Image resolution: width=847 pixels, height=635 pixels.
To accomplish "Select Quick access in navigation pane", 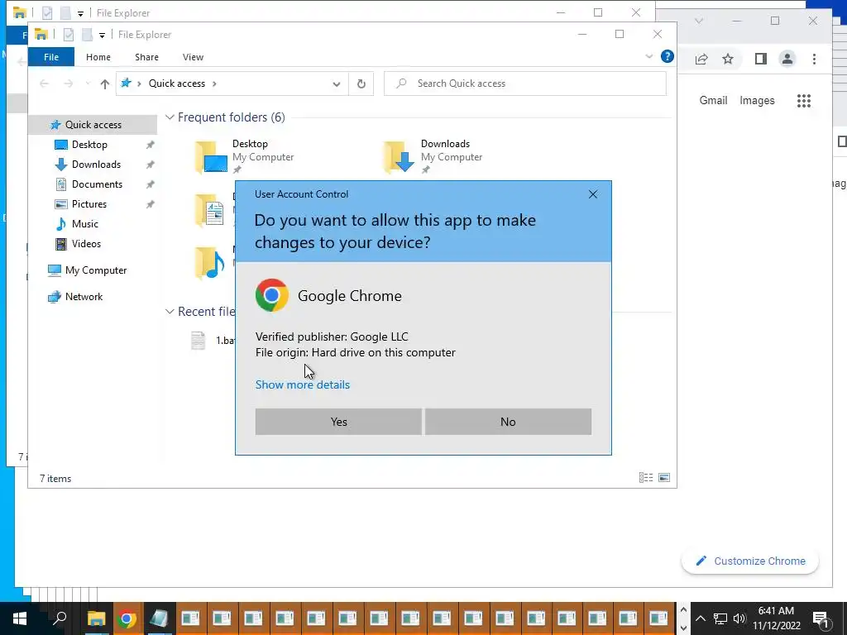I will [x=93, y=125].
